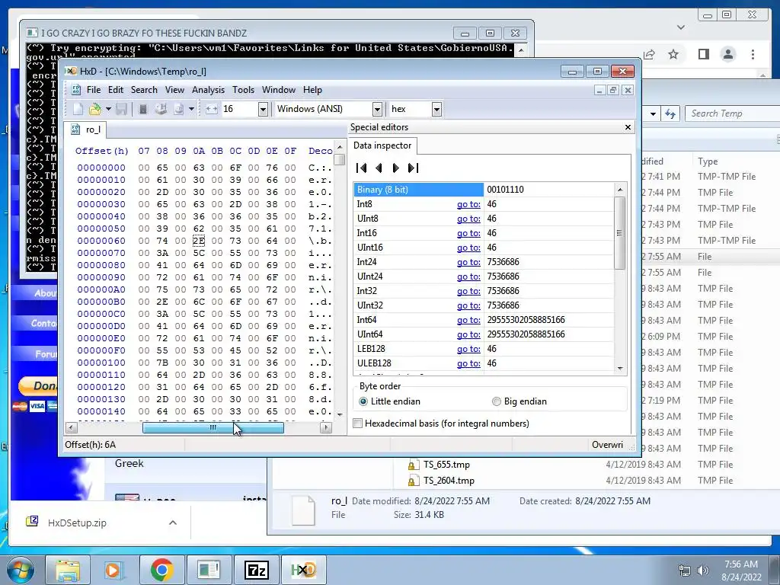
Task: Close the Special editors panel
Action: (x=628, y=127)
